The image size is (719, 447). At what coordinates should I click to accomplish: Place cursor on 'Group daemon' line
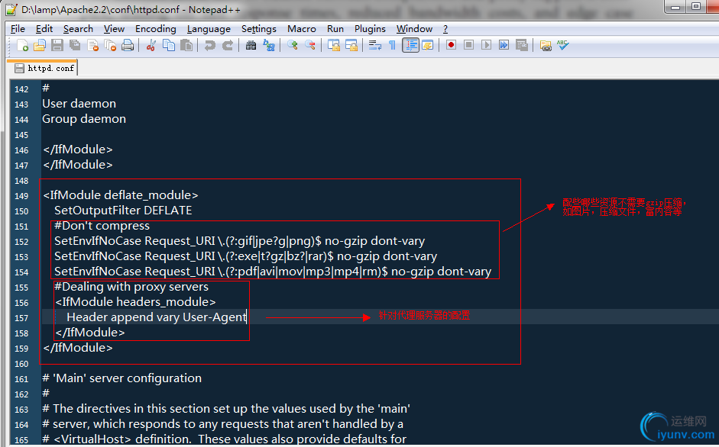pos(84,119)
